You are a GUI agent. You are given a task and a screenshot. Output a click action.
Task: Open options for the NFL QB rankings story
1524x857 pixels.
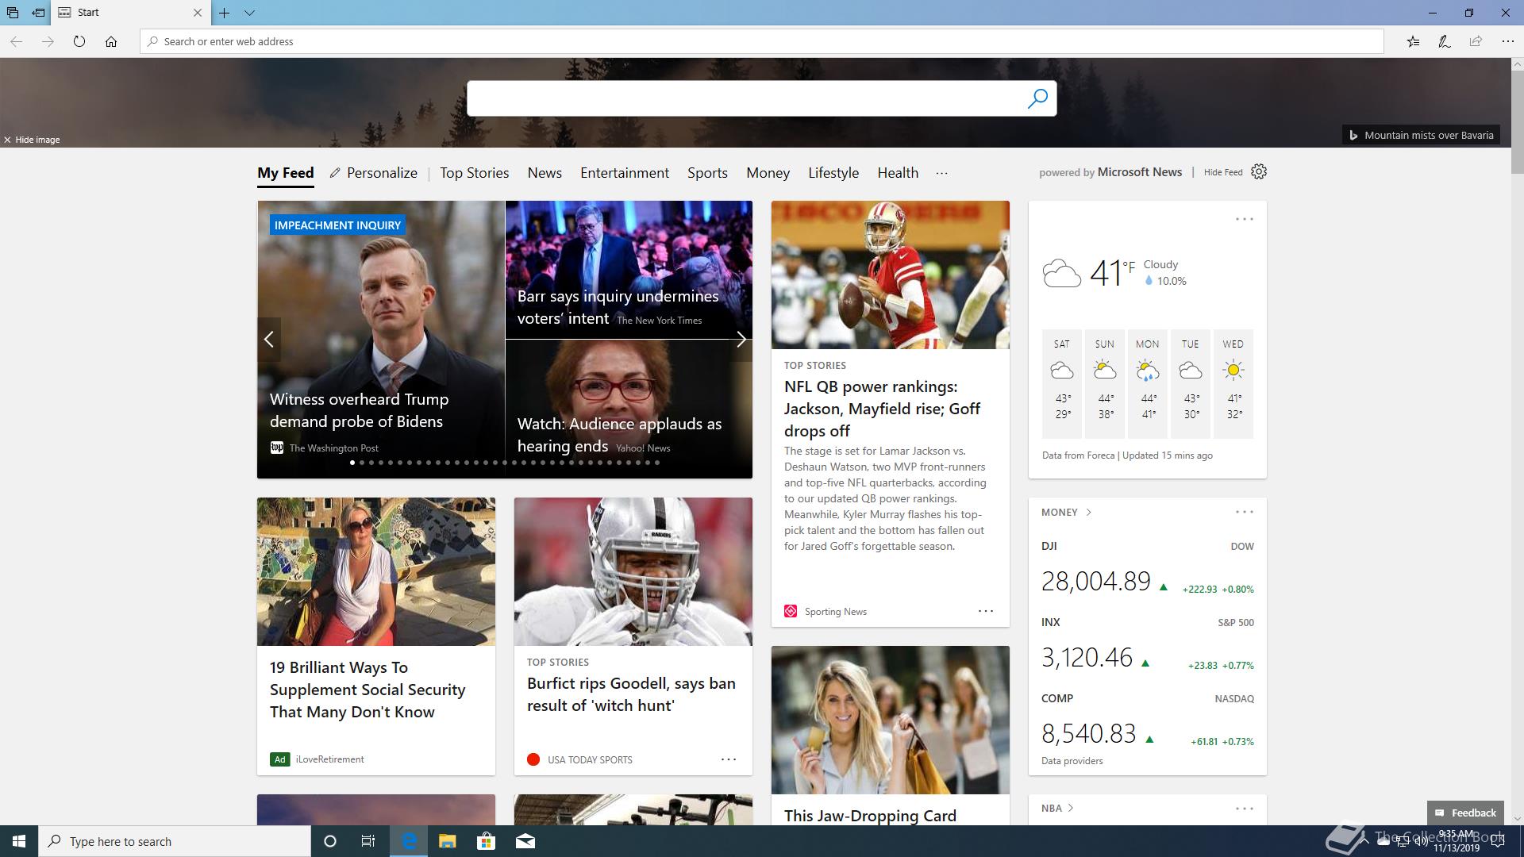click(985, 611)
